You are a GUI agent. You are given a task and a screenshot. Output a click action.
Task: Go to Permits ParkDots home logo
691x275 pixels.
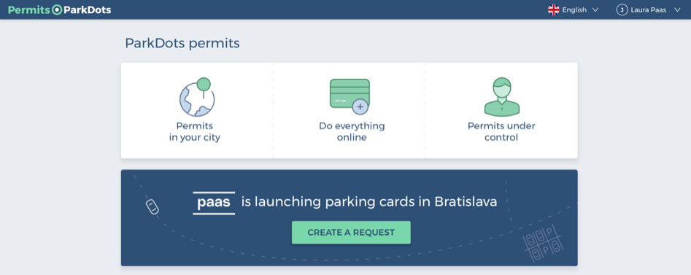60,9
